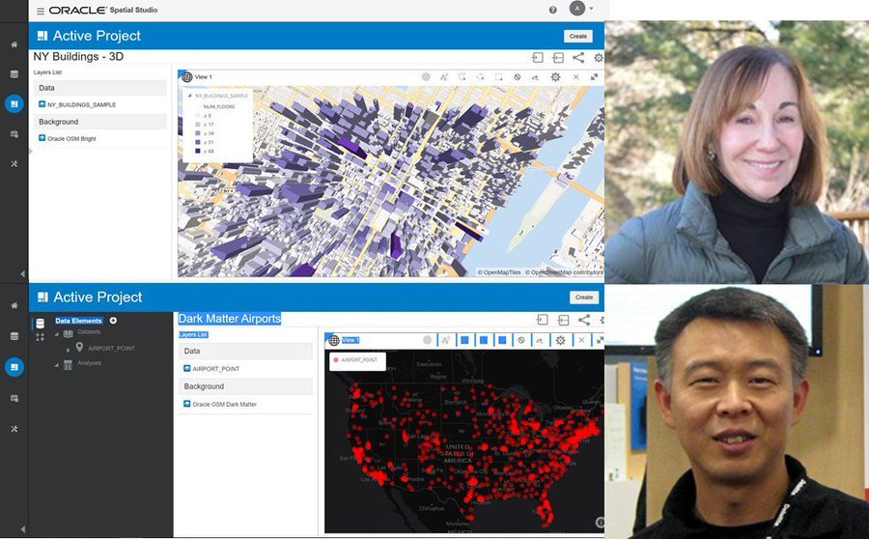The height and width of the screenshot is (539, 869).
Task: Collapse the Dark Matter Airports window sidebar arrow
Action: (22, 529)
